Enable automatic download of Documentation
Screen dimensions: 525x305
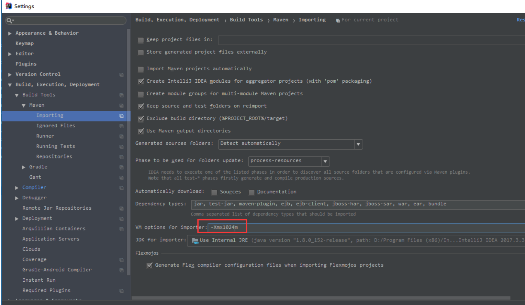pyautogui.click(x=252, y=192)
